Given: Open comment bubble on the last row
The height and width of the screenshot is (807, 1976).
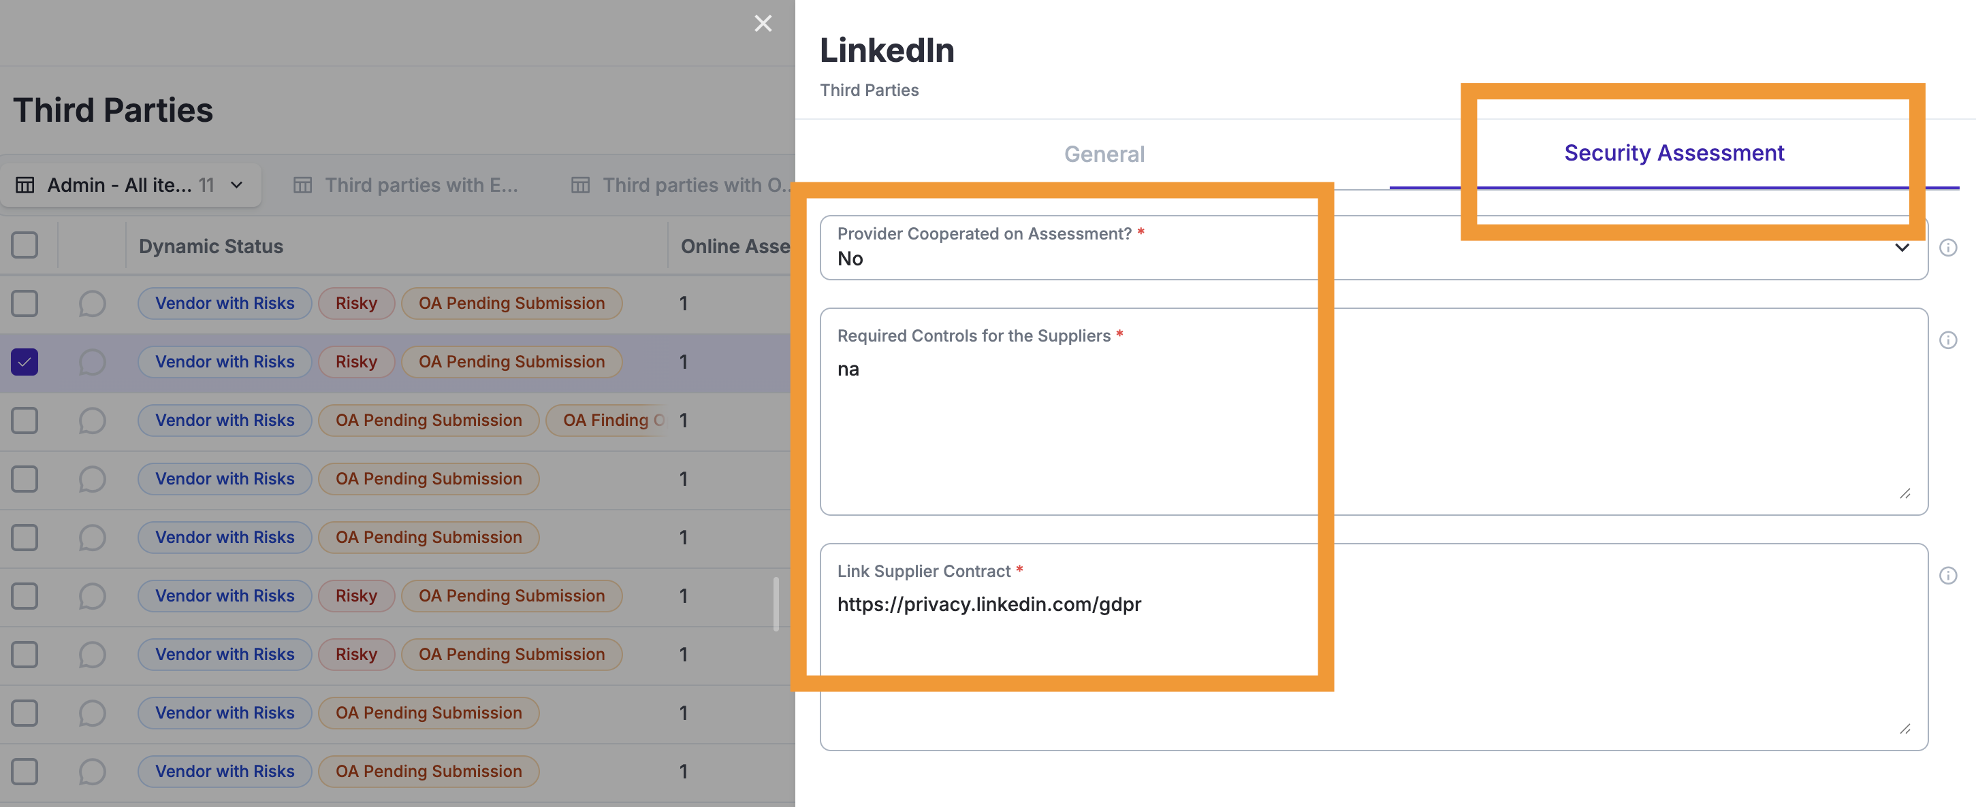Looking at the screenshot, I should [x=92, y=771].
